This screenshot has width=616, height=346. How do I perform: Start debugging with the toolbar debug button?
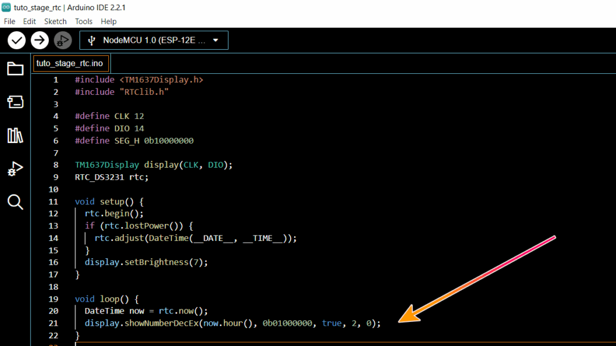coord(63,40)
